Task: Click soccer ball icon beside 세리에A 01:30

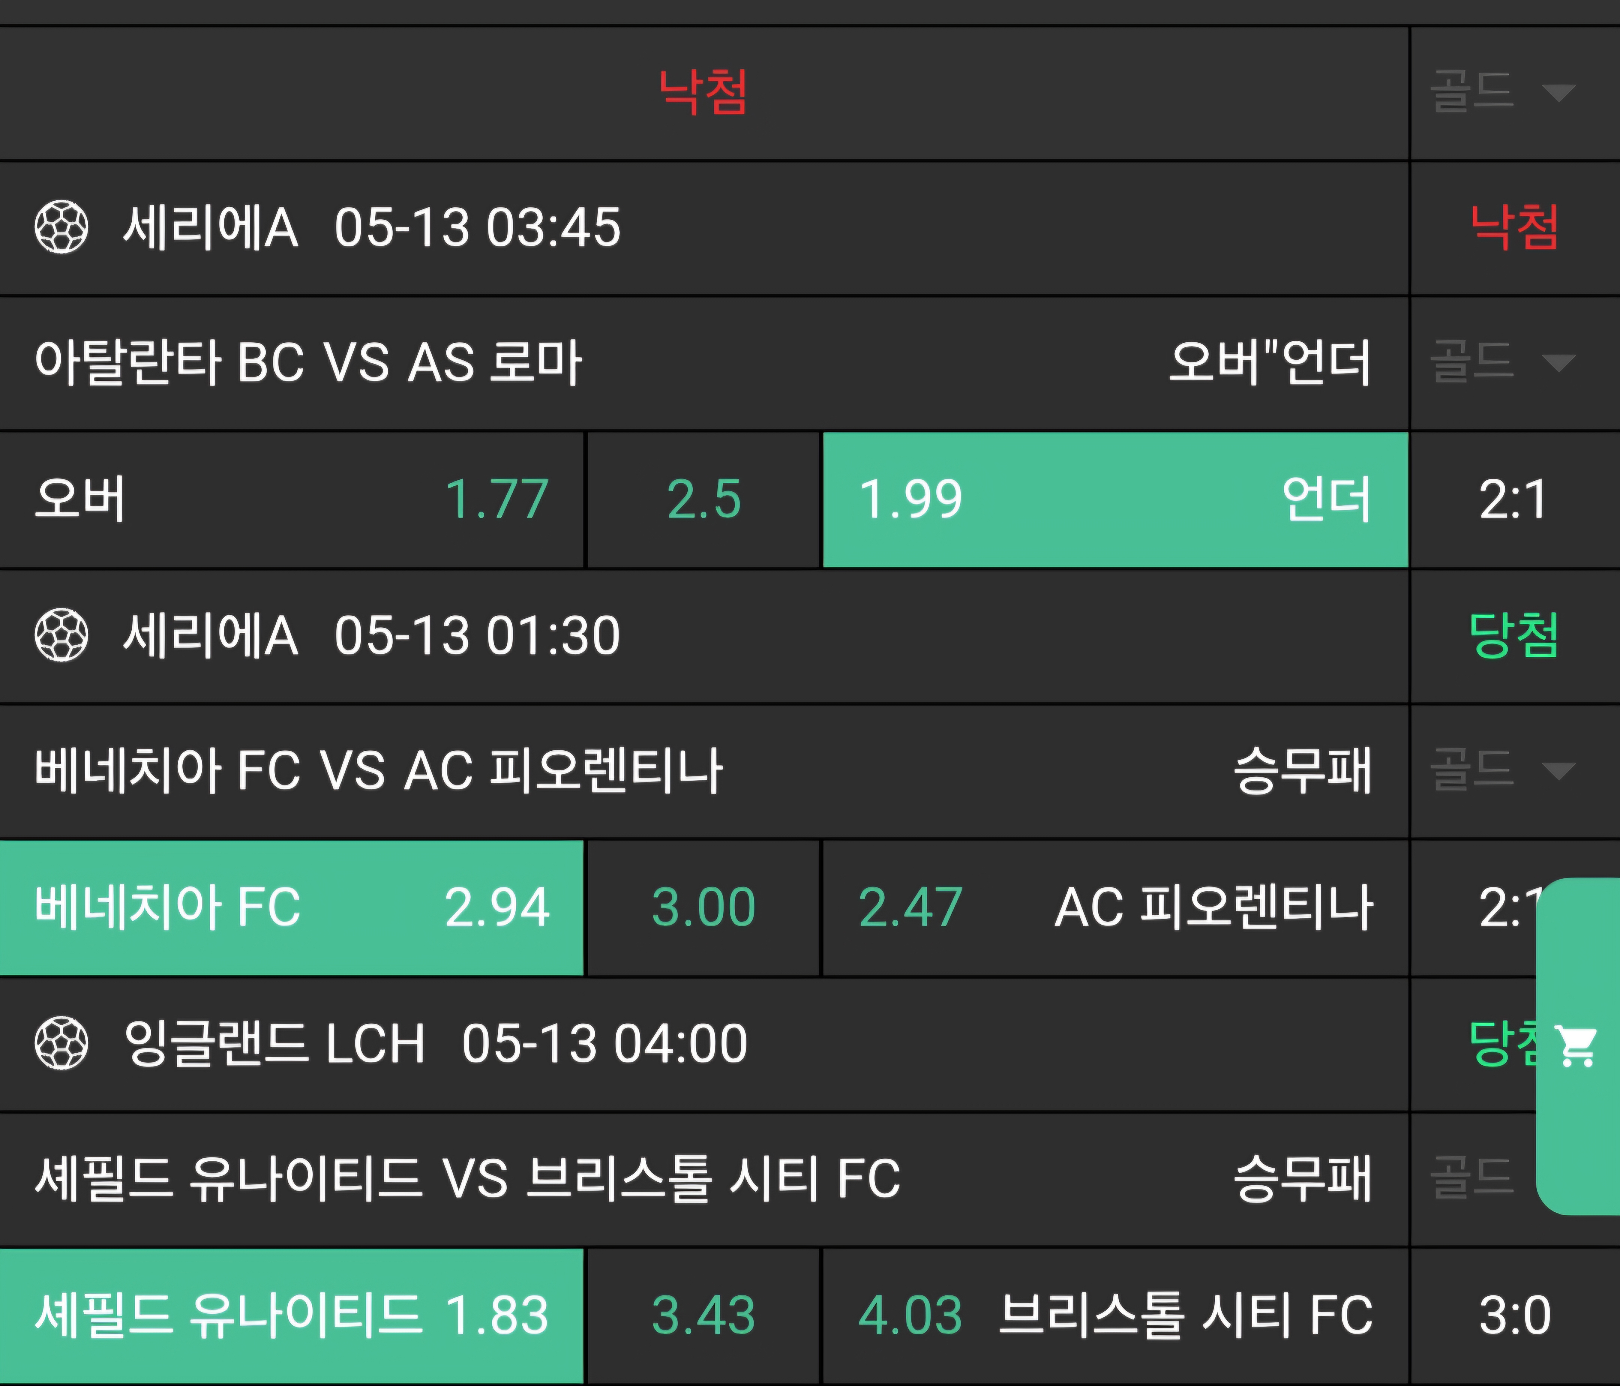Action: pos(62,635)
